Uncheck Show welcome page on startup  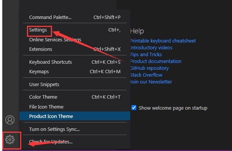(134, 107)
